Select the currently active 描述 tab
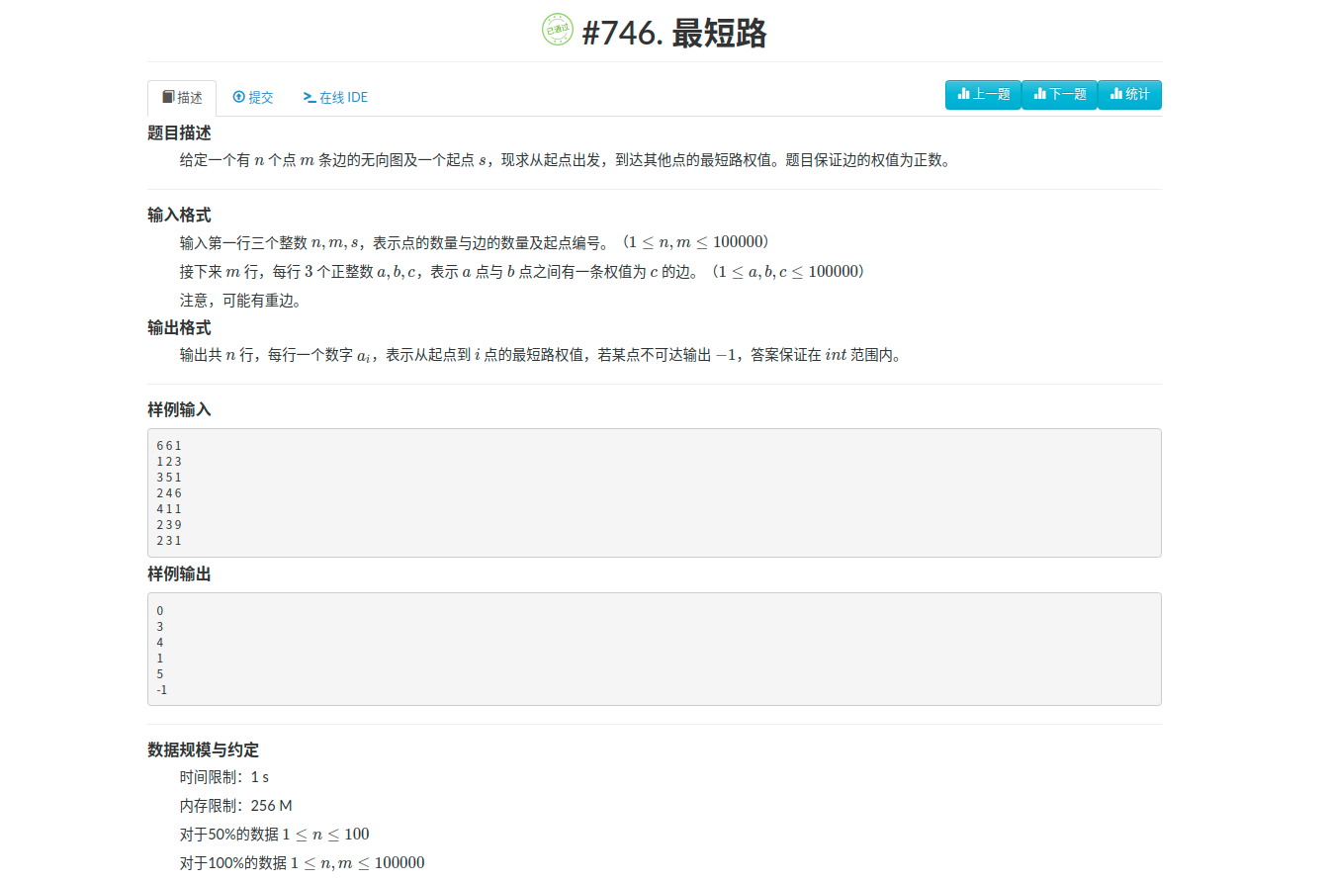 [x=182, y=97]
